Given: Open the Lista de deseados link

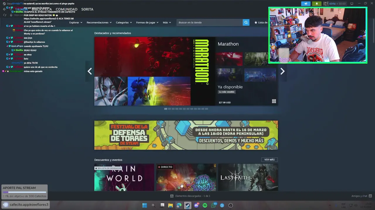Looking at the screenshot, I should [x=261, y=22].
